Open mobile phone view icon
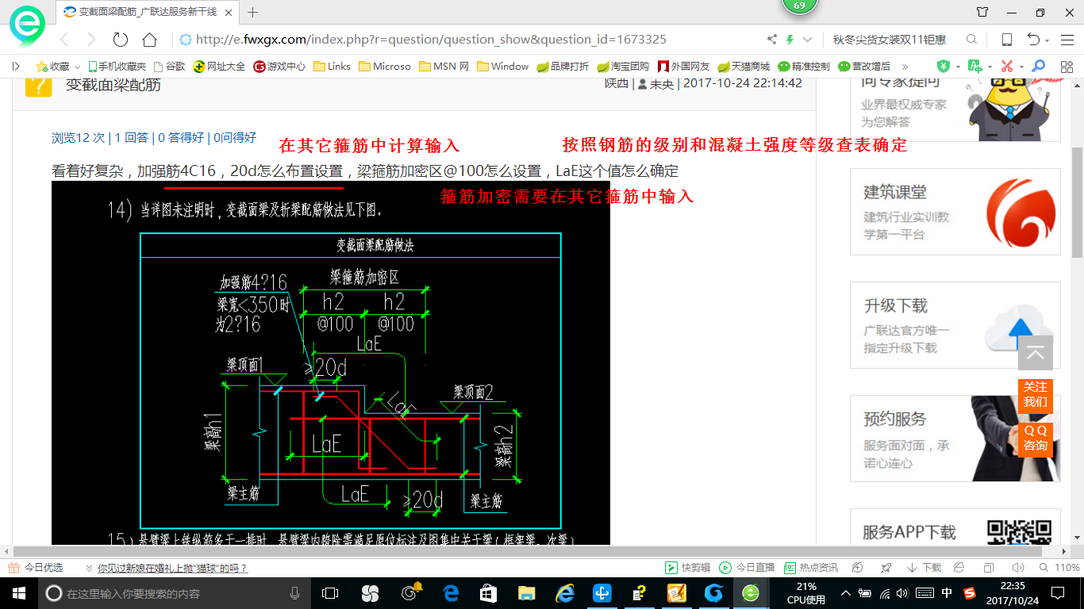Viewport: 1084px width, 609px height. click(1006, 40)
